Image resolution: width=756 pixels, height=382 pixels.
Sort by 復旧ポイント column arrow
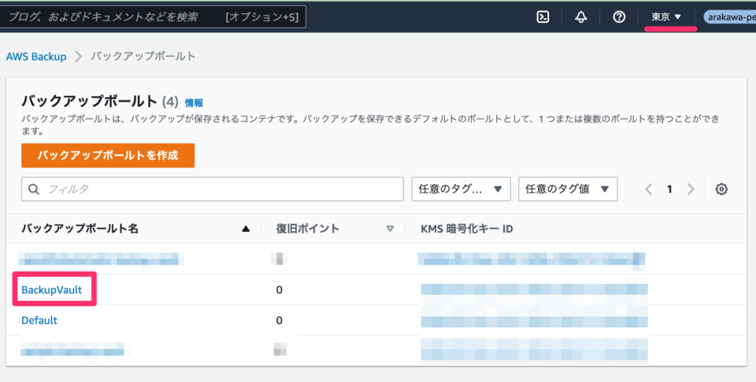tap(390, 229)
